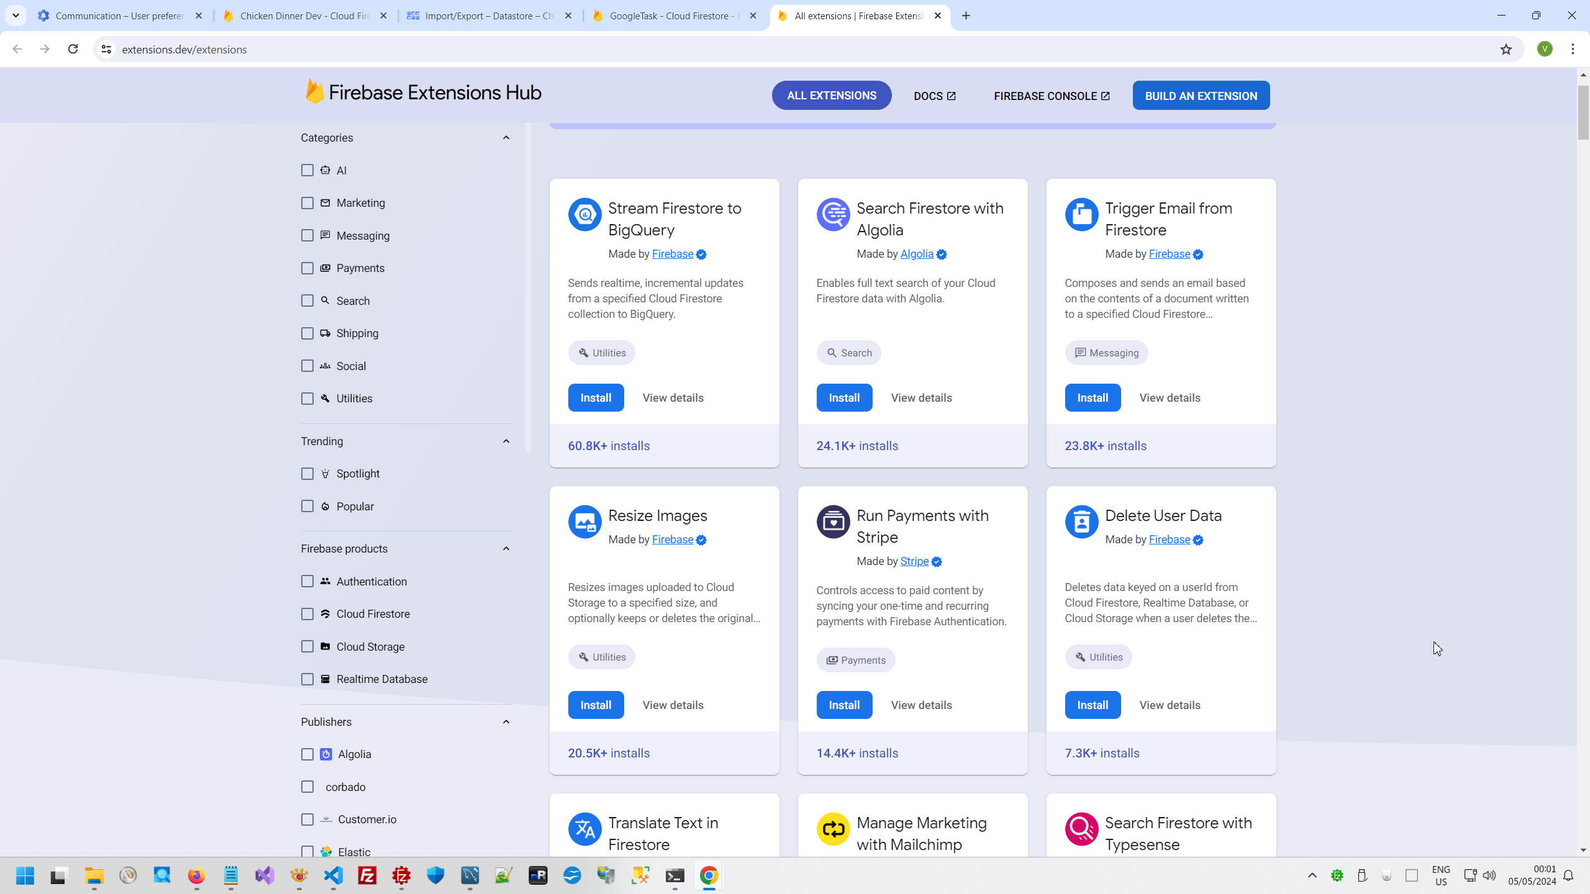Tick the Popular trending checkbox
Viewport: 1590px width, 894px height.
pos(307,507)
